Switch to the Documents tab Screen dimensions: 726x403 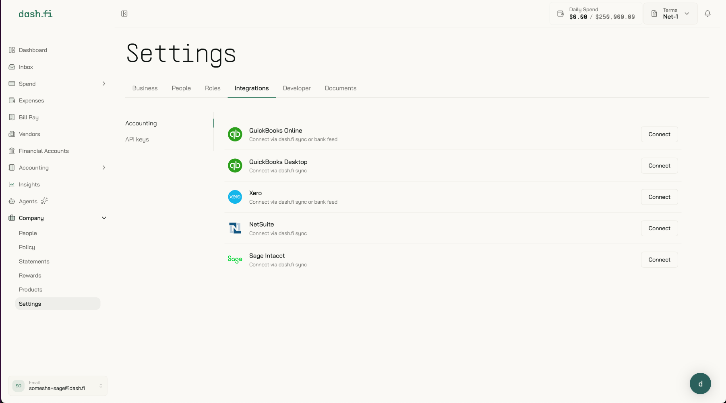[341, 88]
